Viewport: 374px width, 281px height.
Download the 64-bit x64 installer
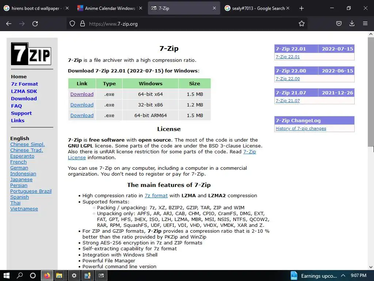click(x=82, y=94)
